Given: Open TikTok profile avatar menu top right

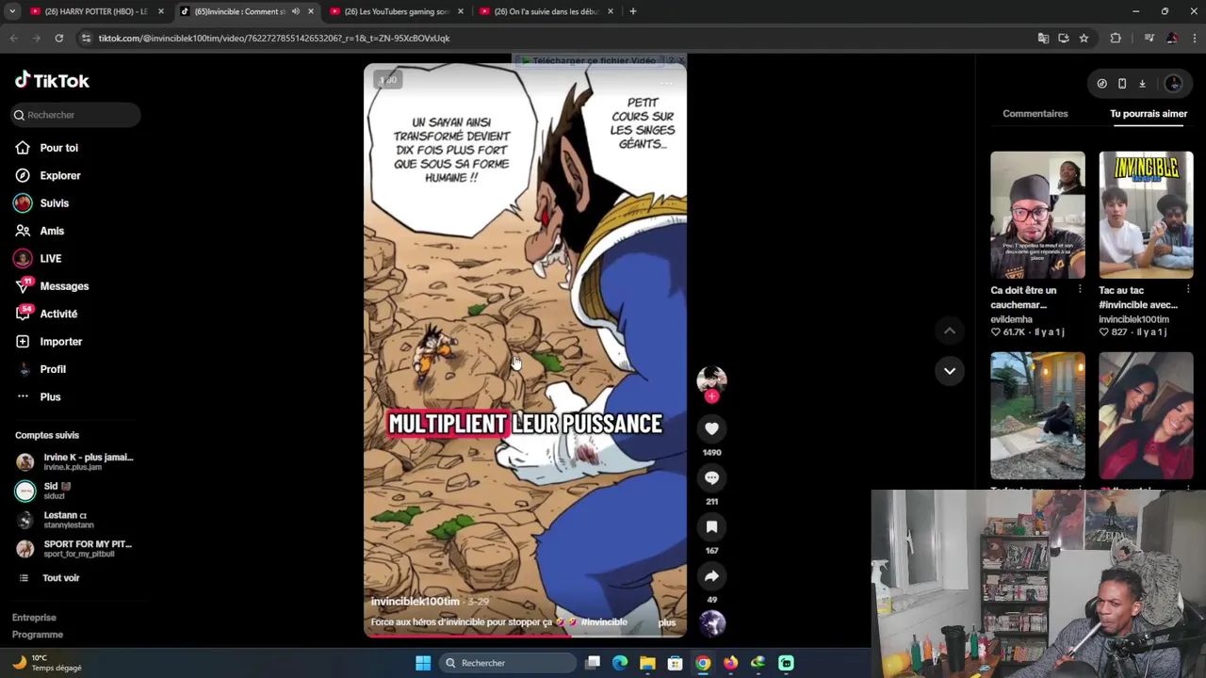Looking at the screenshot, I should point(1173,84).
